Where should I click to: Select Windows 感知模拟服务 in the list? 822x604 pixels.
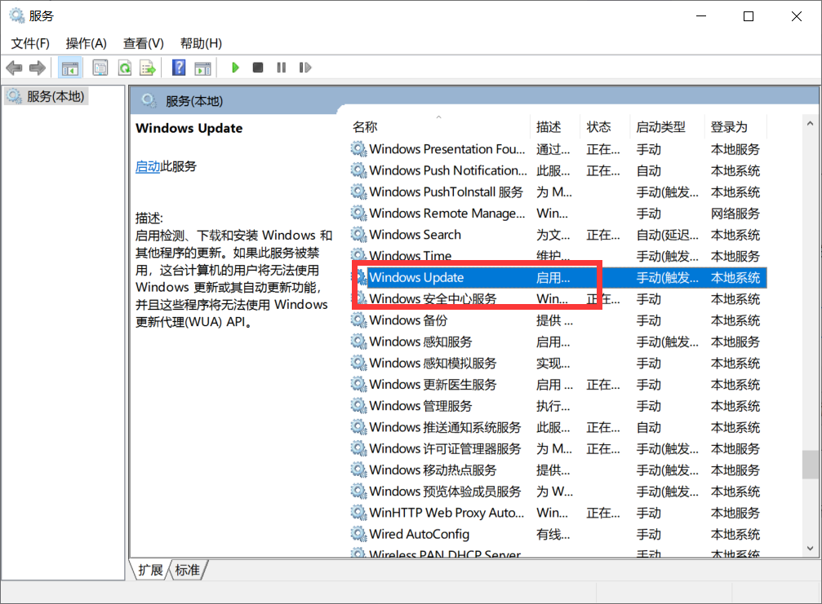[x=558, y=363]
